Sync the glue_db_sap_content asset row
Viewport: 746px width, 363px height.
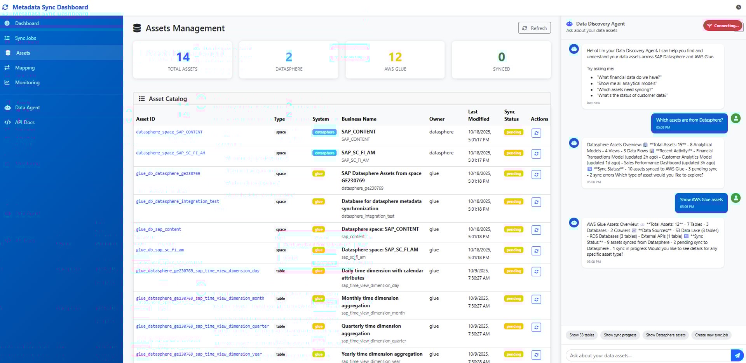point(536,230)
